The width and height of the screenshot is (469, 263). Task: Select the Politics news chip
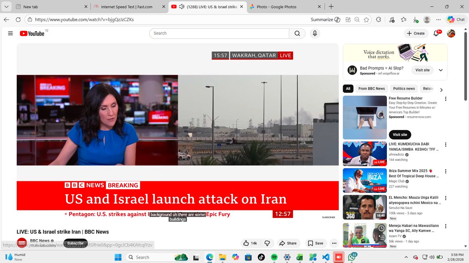(x=404, y=88)
